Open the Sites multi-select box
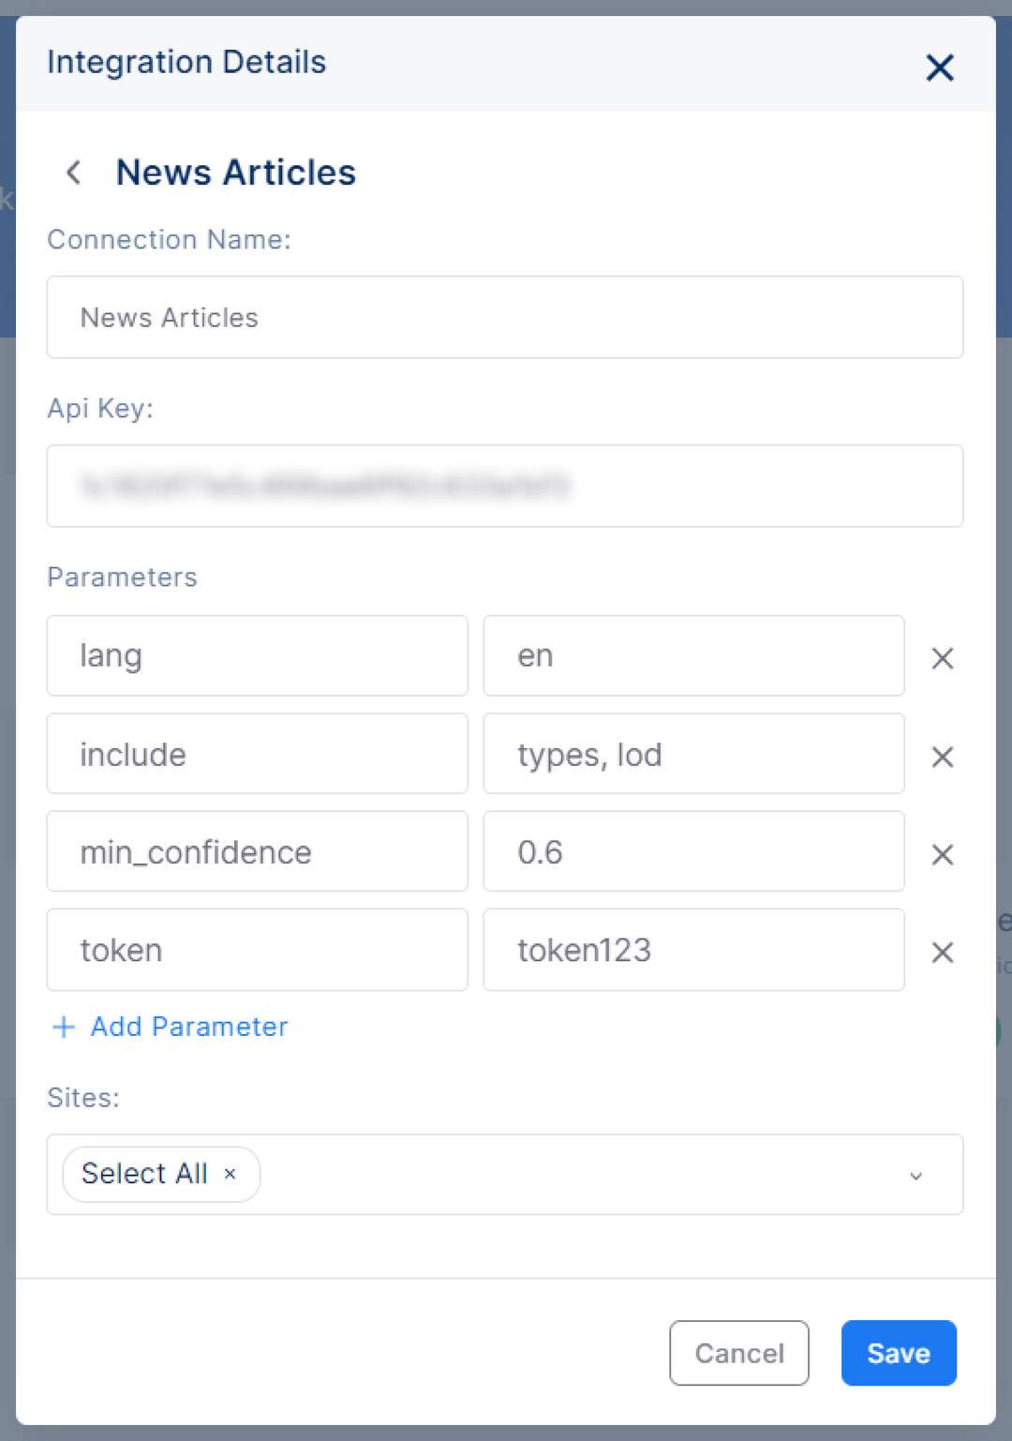 tap(505, 1175)
